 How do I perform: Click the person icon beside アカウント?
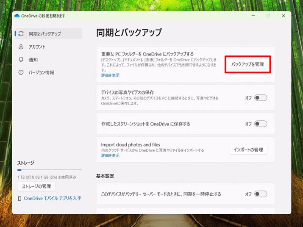click(21, 47)
